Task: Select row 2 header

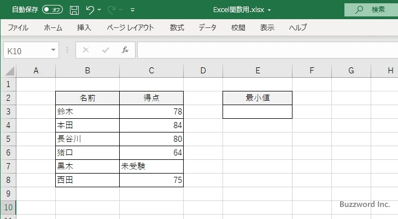Action: (x=8, y=98)
